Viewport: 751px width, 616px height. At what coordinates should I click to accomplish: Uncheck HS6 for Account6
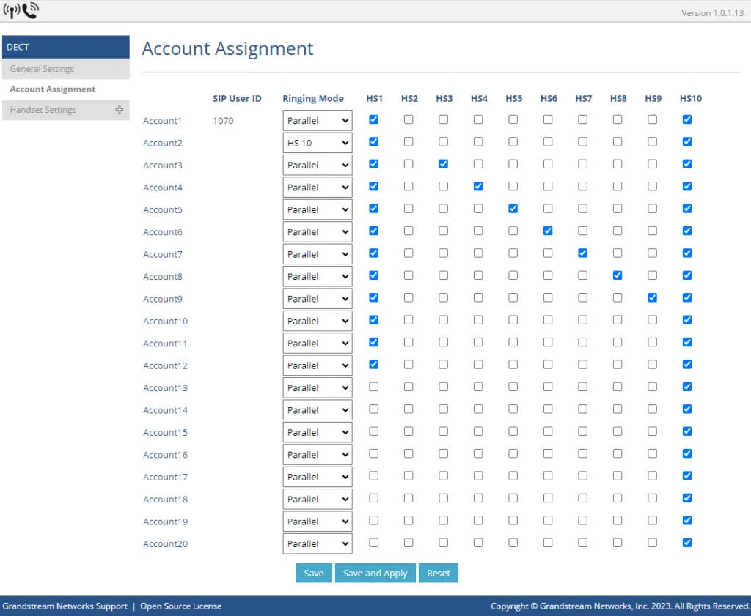click(x=548, y=231)
